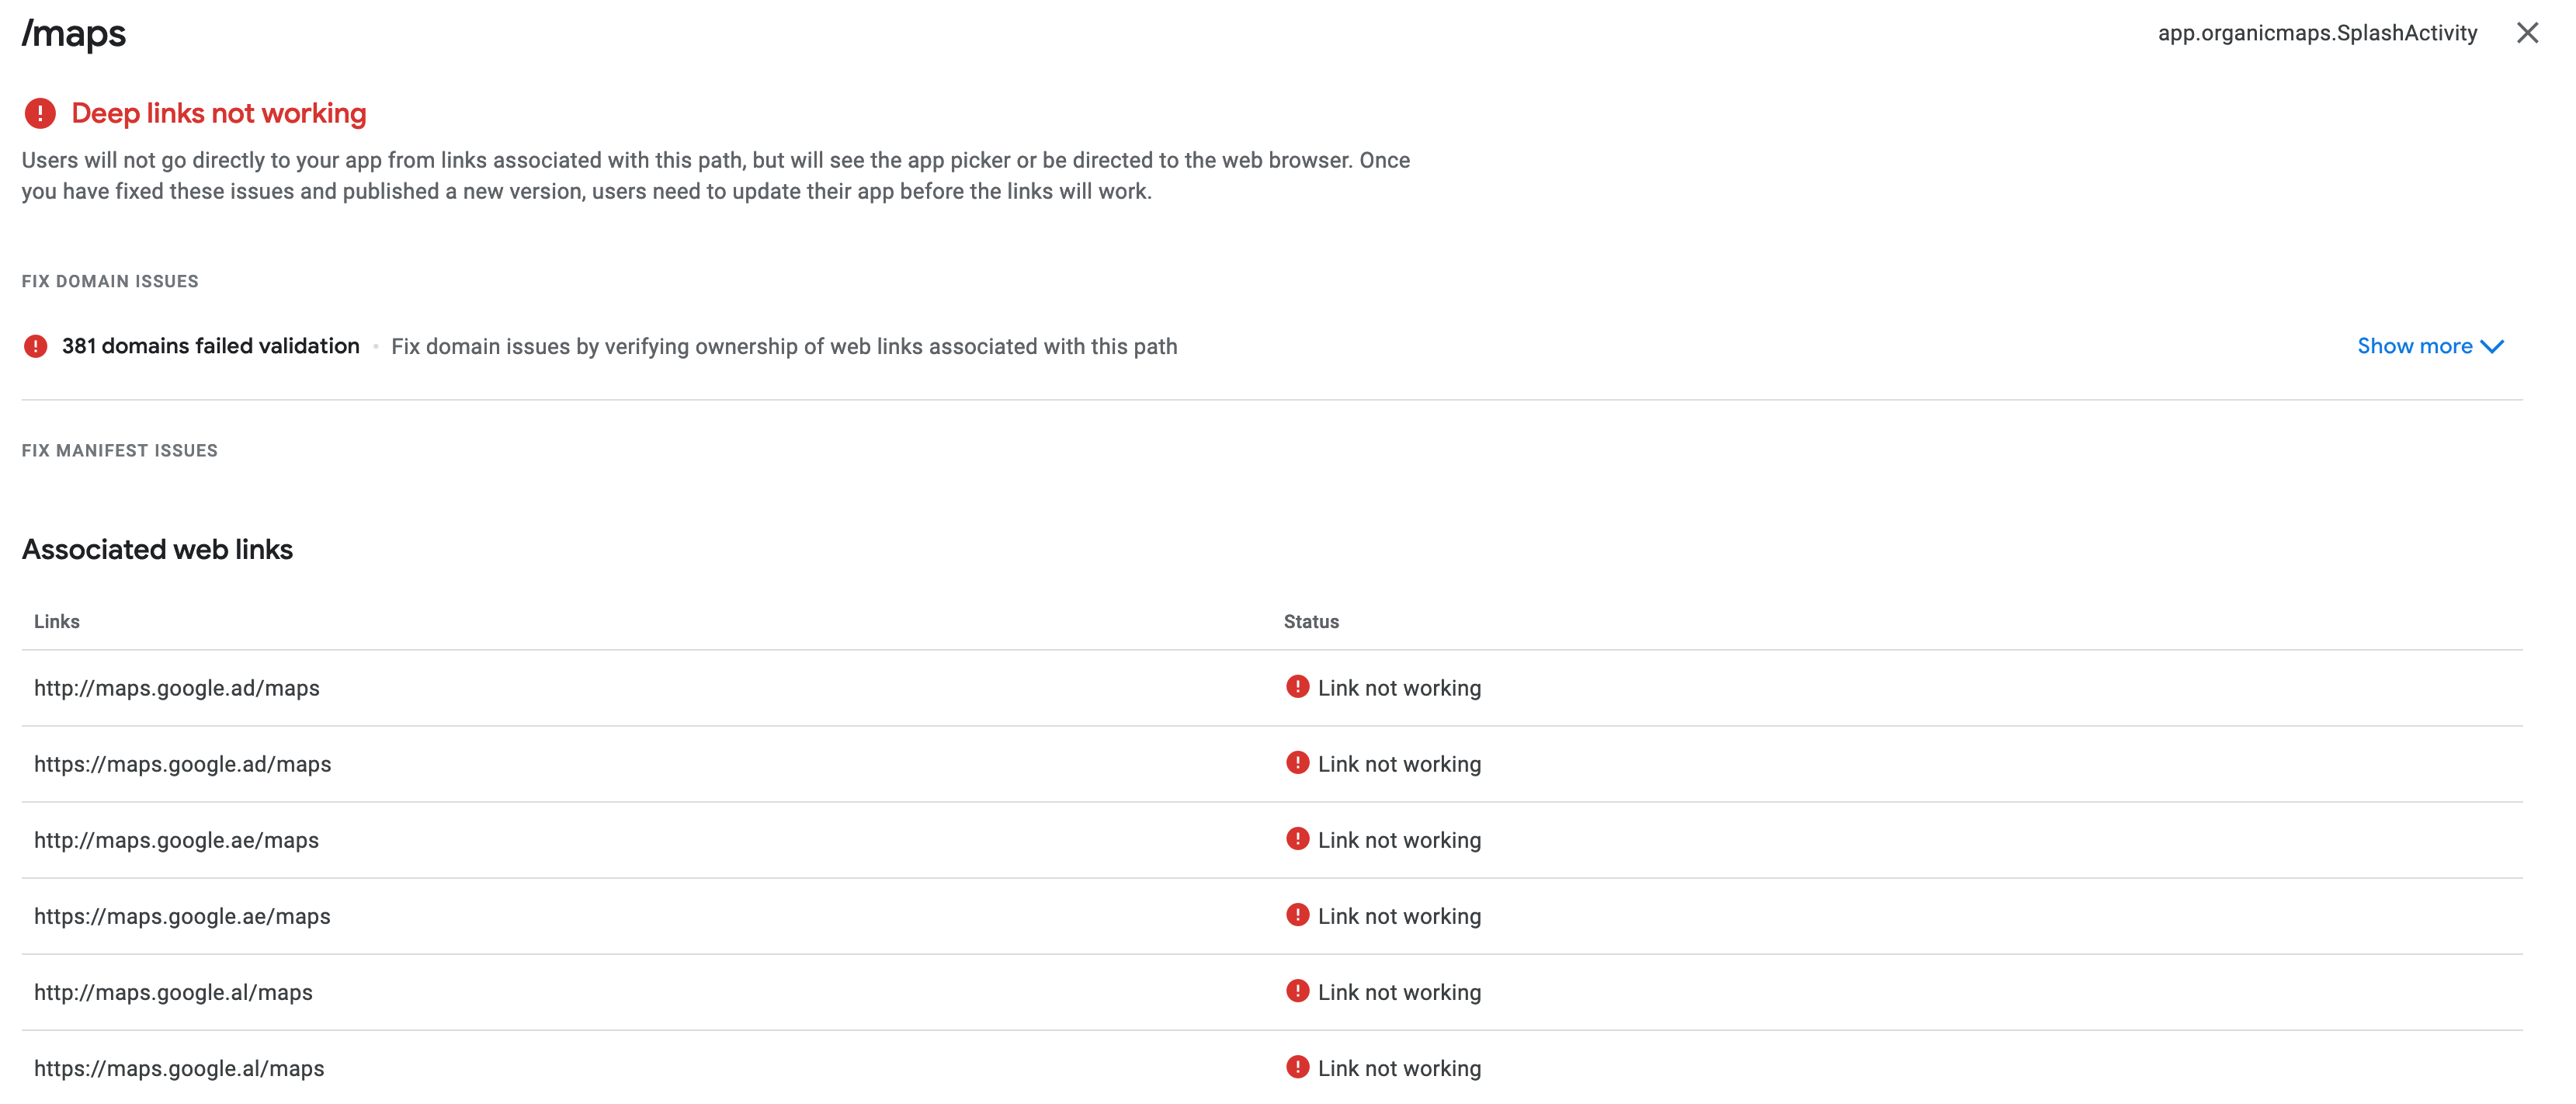Screen dimensions: 2576x1104
Task: Click the 'Link not working' status icon for https://maps.google.al/maps
Action: tap(1297, 1067)
